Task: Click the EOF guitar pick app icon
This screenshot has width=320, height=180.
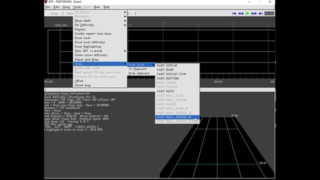Action: tap(45, 2)
